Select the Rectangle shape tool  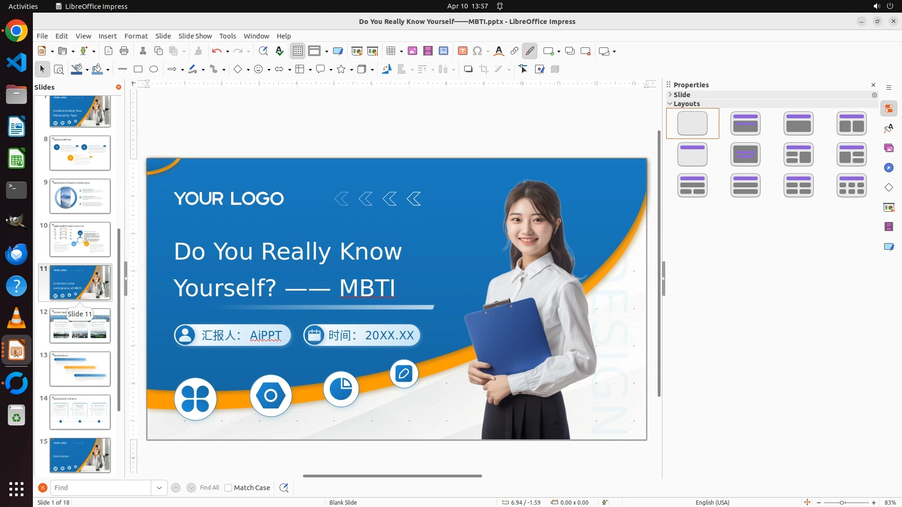pos(138,69)
